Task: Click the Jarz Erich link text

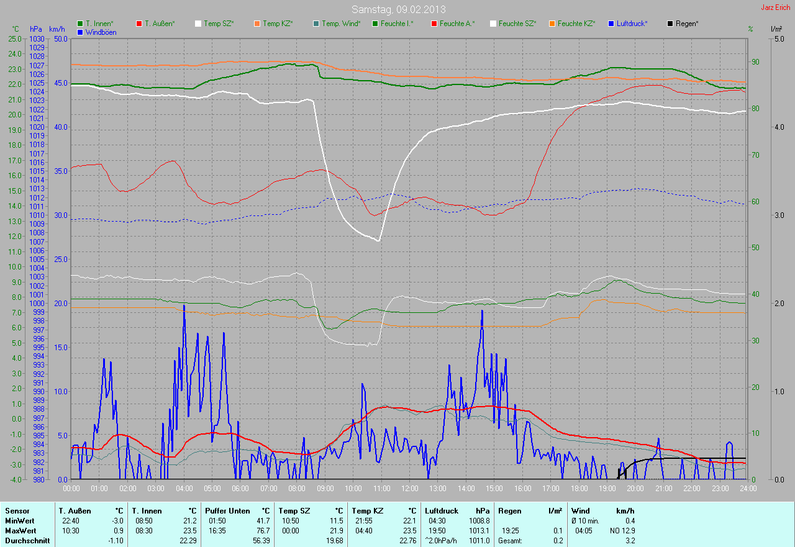Action: 775,7
